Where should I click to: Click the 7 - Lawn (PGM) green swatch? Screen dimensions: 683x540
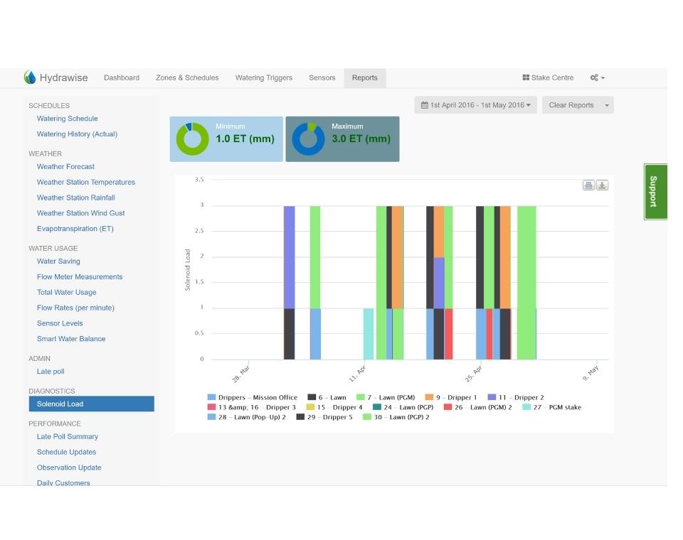point(361,398)
